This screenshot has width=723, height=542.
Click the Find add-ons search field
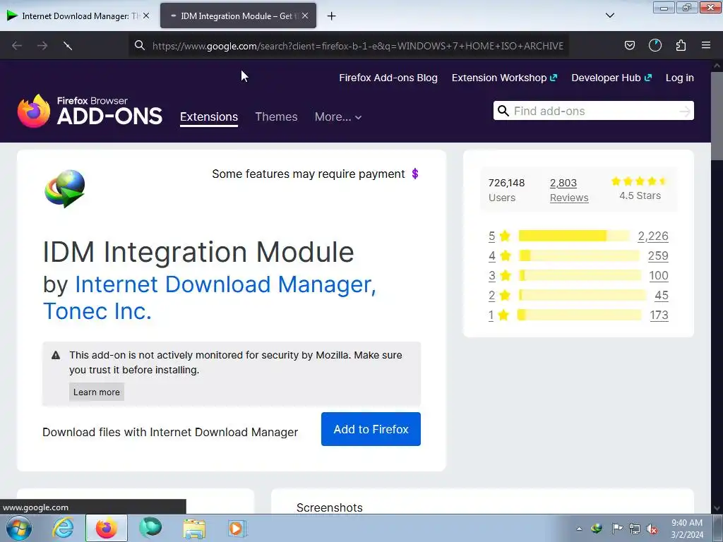tap(593, 111)
